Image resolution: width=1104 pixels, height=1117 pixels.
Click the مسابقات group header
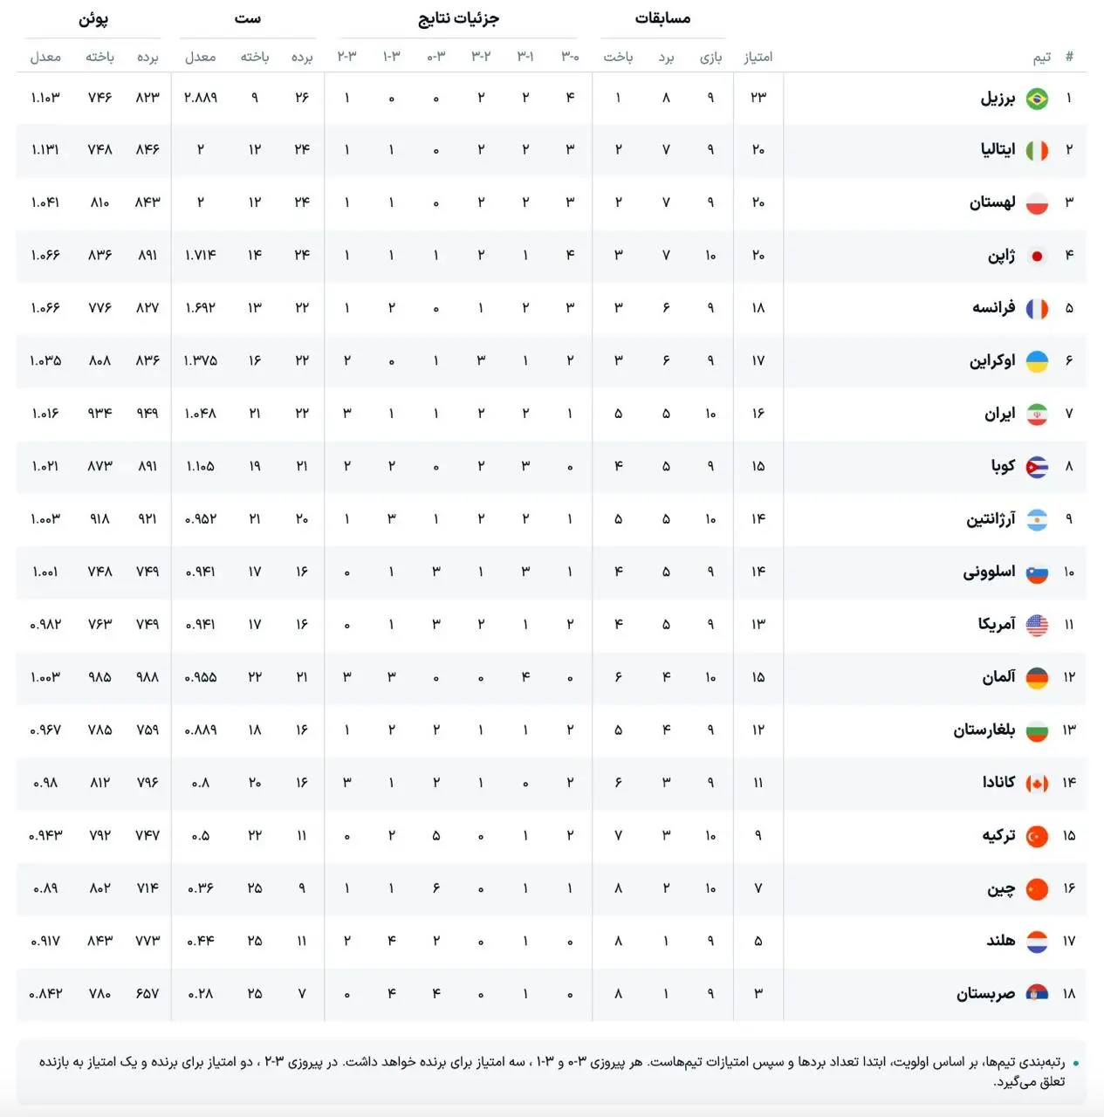pyautogui.click(x=662, y=18)
